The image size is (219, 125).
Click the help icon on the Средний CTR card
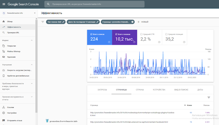click(159, 42)
